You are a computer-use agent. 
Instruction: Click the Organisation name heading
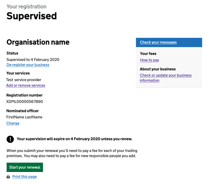[38, 42]
